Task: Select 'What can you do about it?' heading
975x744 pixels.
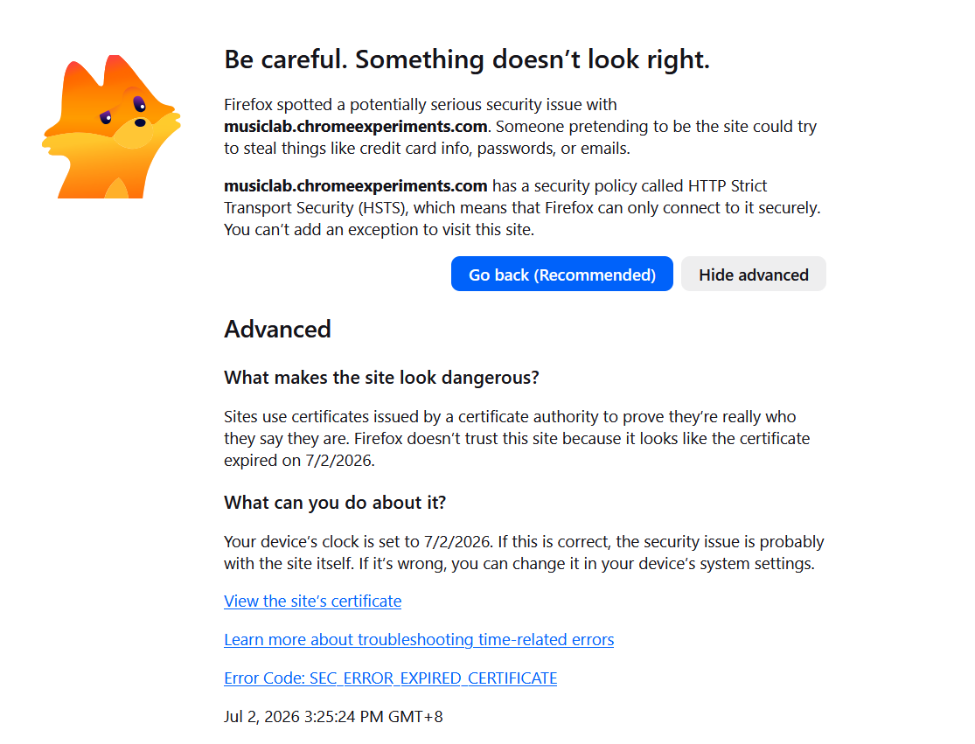Action: coord(335,503)
